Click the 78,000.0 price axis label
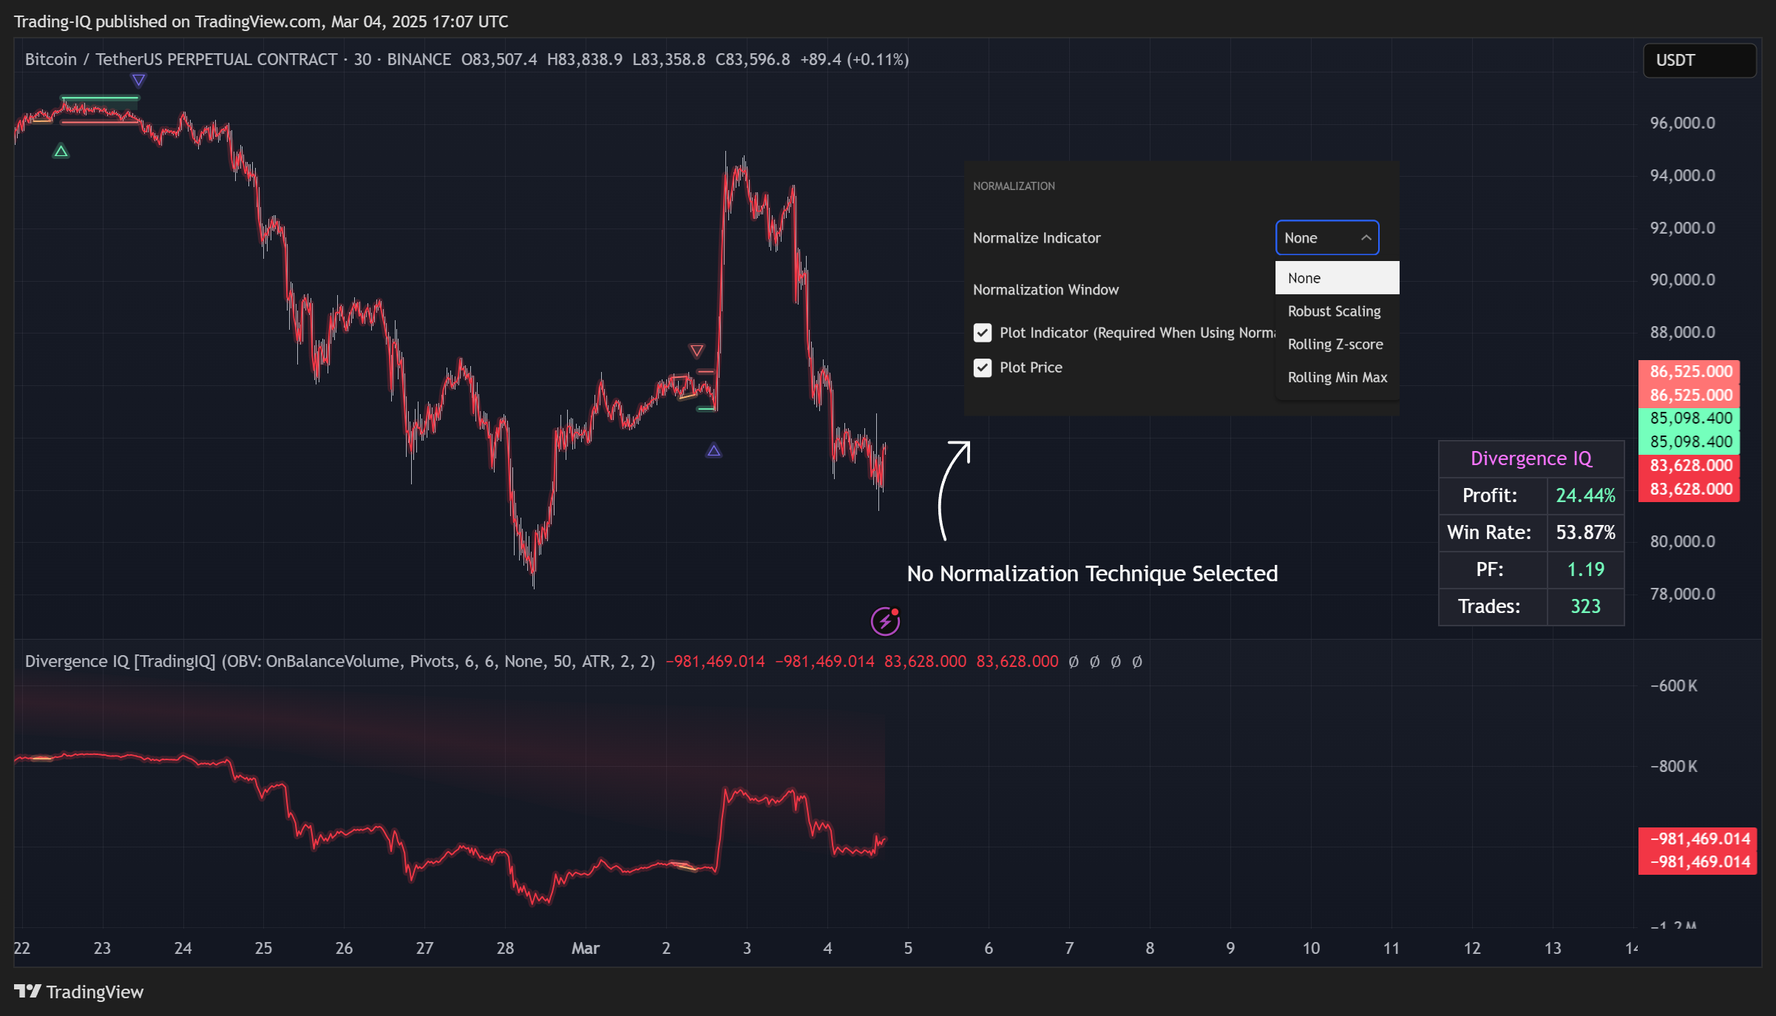The height and width of the screenshot is (1016, 1776). 1682,594
